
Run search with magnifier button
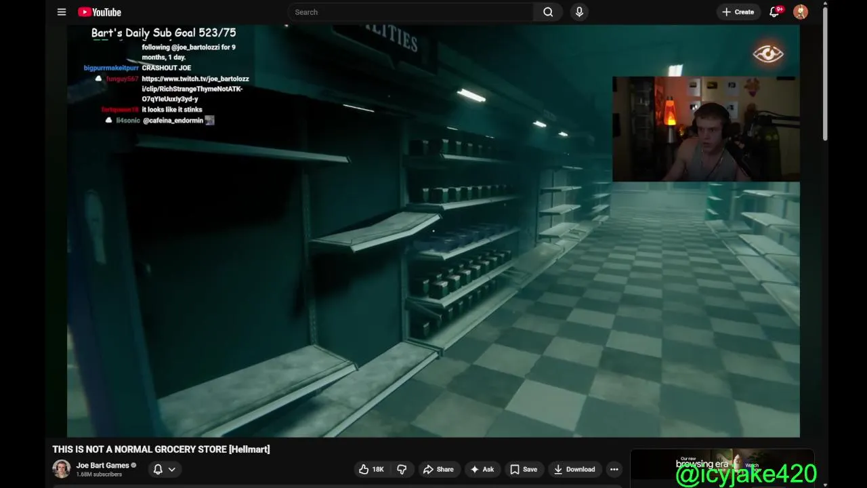(x=548, y=12)
